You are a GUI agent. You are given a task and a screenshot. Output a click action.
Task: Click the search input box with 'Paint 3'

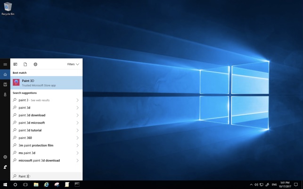tap(47, 176)
